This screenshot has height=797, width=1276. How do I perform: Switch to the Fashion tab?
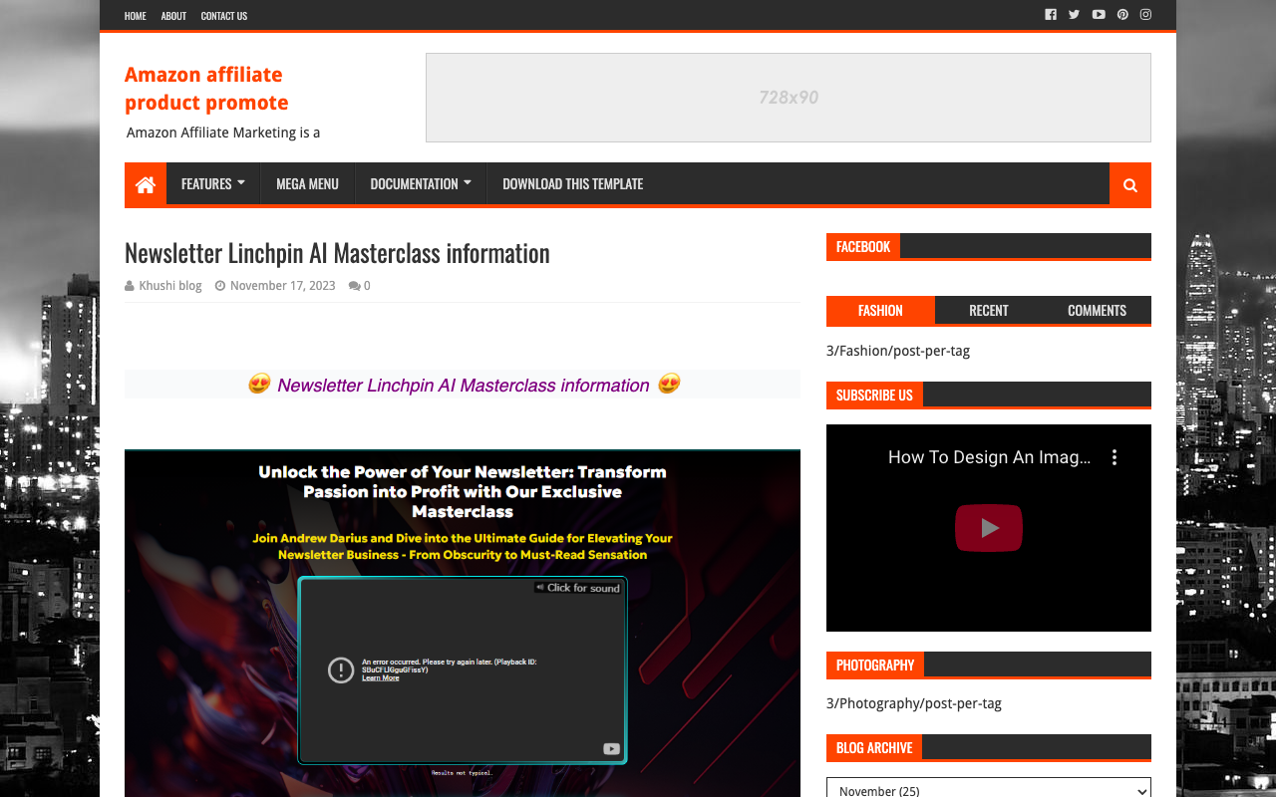click(x=880, y=311)
